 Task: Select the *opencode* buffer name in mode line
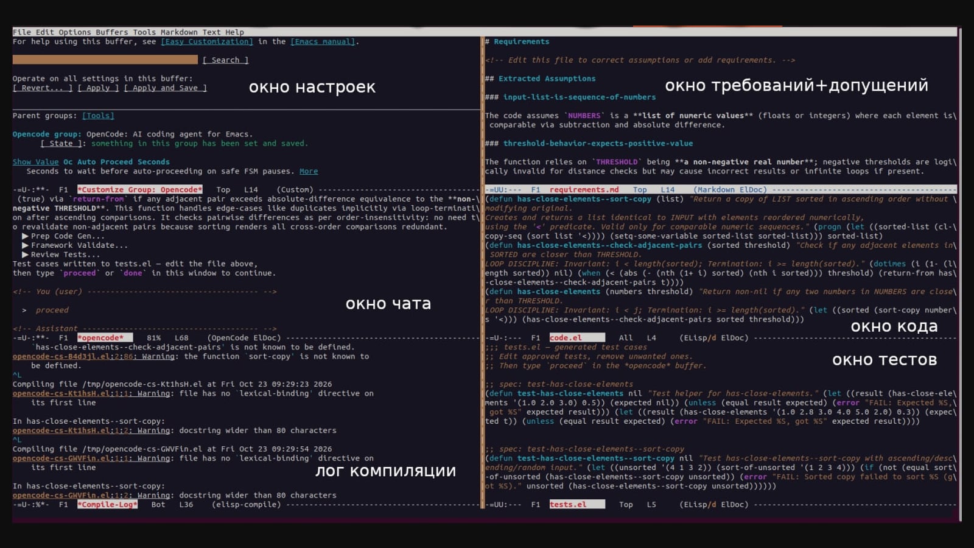click(100, 338)
